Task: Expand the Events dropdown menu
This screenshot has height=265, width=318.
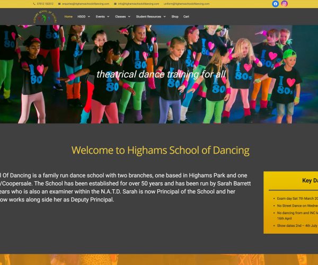Action: click(x=102, y=16)
